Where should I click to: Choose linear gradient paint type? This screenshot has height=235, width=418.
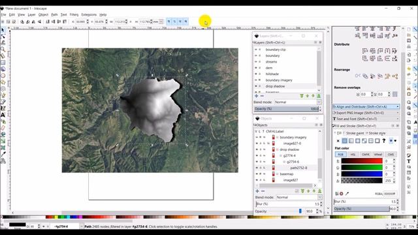pos(351,141)
